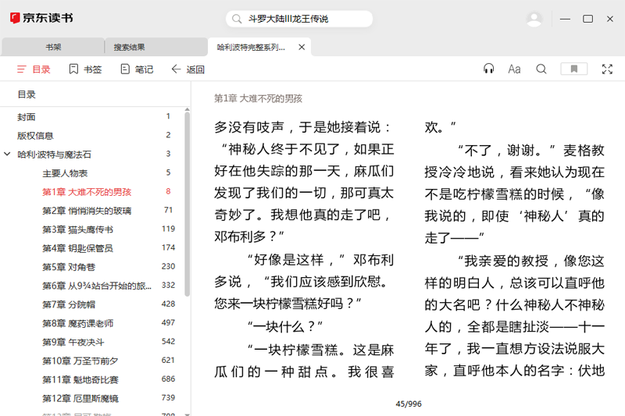Open Aa font settings
The height and width of the screenshot is (416, 625).
click(514, 69)
